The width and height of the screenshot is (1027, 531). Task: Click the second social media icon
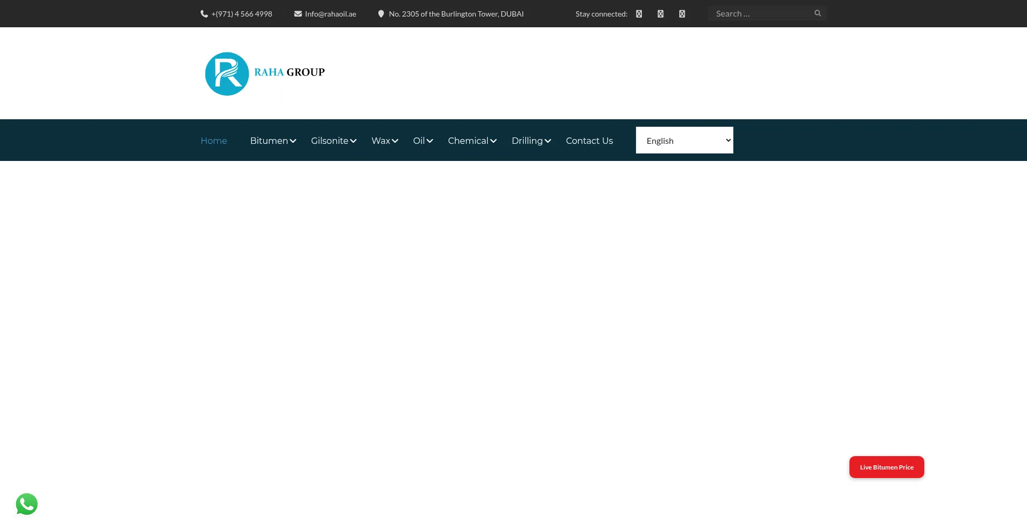(x=661, y=14)
